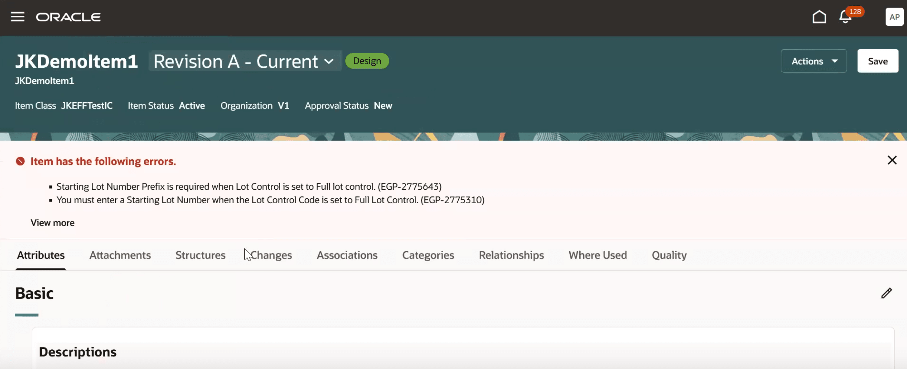This screenshot has width=907, height=369.
Task: Open the Where Used tab
Action: pos(598,255)
